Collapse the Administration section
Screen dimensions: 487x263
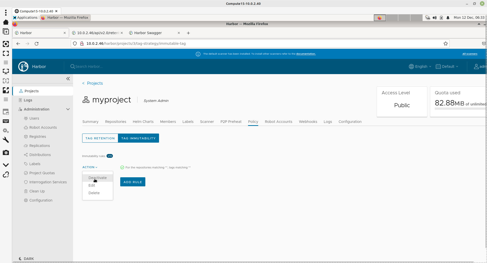[x=68, y=109]
